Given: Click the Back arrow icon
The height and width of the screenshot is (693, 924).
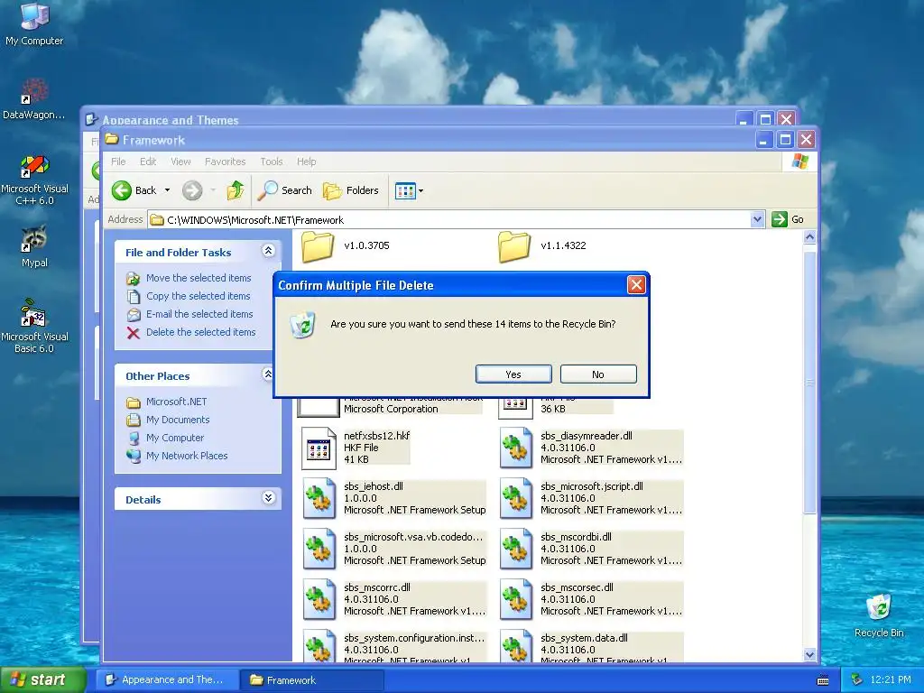Looking at the screenshot, I should 122,190.
